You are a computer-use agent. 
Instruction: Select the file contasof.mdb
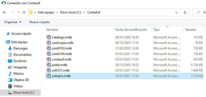(62, 59)
